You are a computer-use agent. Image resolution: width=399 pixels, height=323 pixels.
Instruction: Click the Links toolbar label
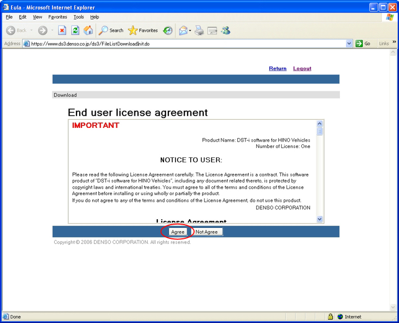coord(384,44)
